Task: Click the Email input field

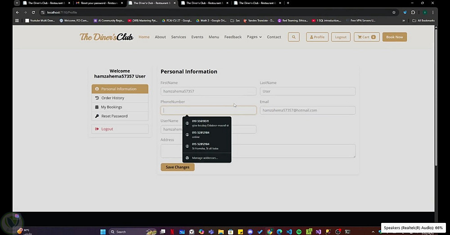Action: pyautogui.click(x=308, y=110)
